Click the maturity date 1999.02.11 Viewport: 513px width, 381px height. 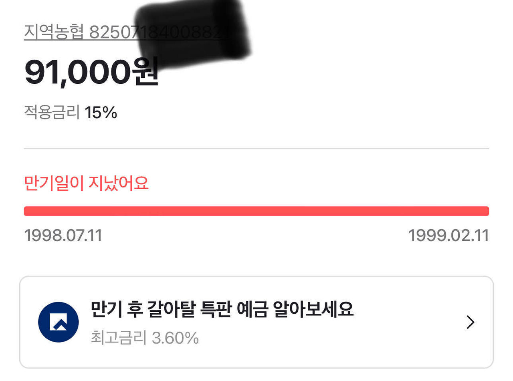[x=448, y=236]
